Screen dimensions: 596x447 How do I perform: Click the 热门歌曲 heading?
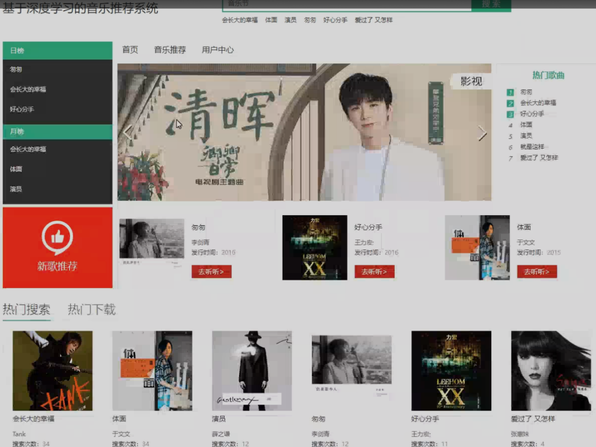tap(548, 75)
